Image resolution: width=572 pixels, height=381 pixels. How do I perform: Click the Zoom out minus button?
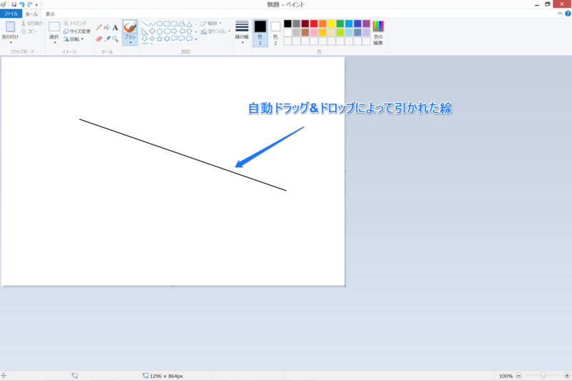[x=519, y=375]
